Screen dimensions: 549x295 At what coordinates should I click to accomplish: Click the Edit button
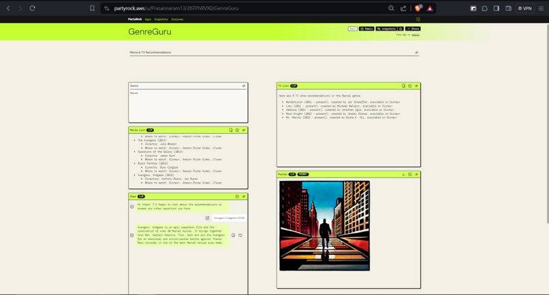coord(353,29)
